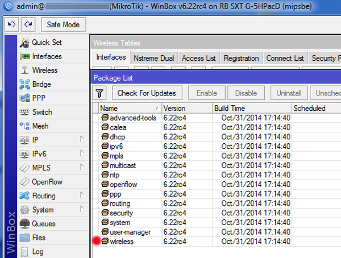Viewport: 341px width, 258px height.
Task: Click the IP 255 icon
Action: [24, 140]
